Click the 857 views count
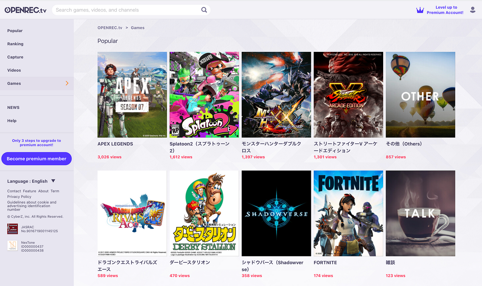 point(396,157)
